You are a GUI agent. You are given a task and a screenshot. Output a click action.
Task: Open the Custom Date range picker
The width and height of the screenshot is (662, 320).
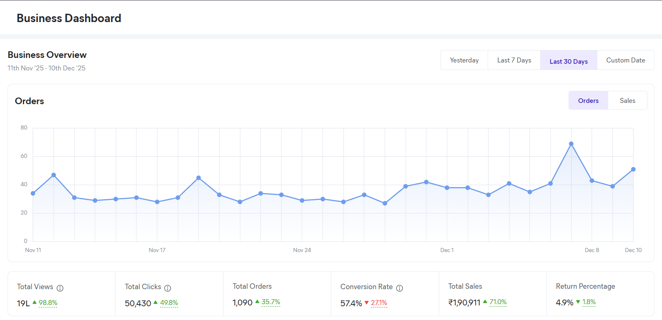[625, 60]
